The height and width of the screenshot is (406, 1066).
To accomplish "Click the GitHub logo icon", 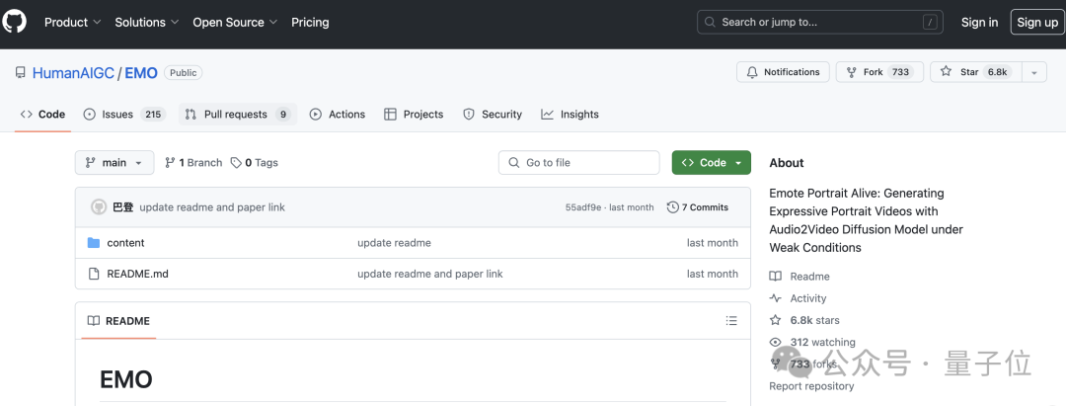I will 14,22.
